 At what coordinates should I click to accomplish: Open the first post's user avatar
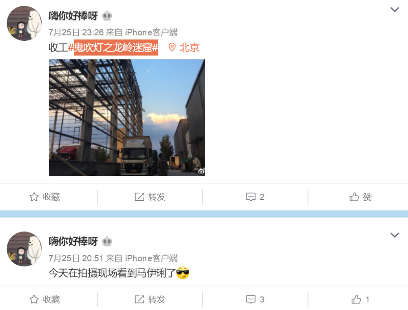pyautogui.click(x=24, y=23)
